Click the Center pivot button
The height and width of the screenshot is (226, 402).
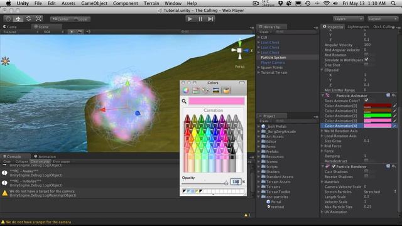[x=61, y=19]
